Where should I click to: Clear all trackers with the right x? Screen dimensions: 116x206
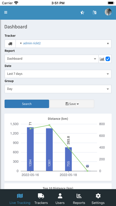point(108,44)
